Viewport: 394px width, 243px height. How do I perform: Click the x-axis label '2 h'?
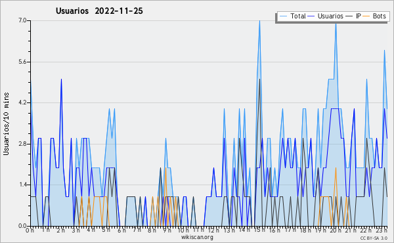pos(60,231)
